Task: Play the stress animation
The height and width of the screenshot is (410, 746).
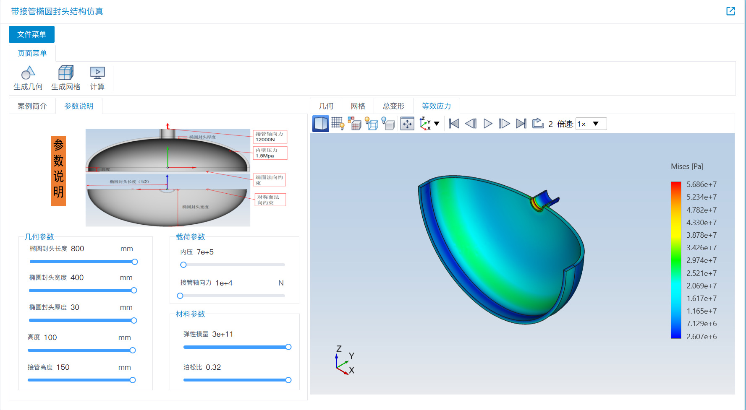Action: click(488, 124)
